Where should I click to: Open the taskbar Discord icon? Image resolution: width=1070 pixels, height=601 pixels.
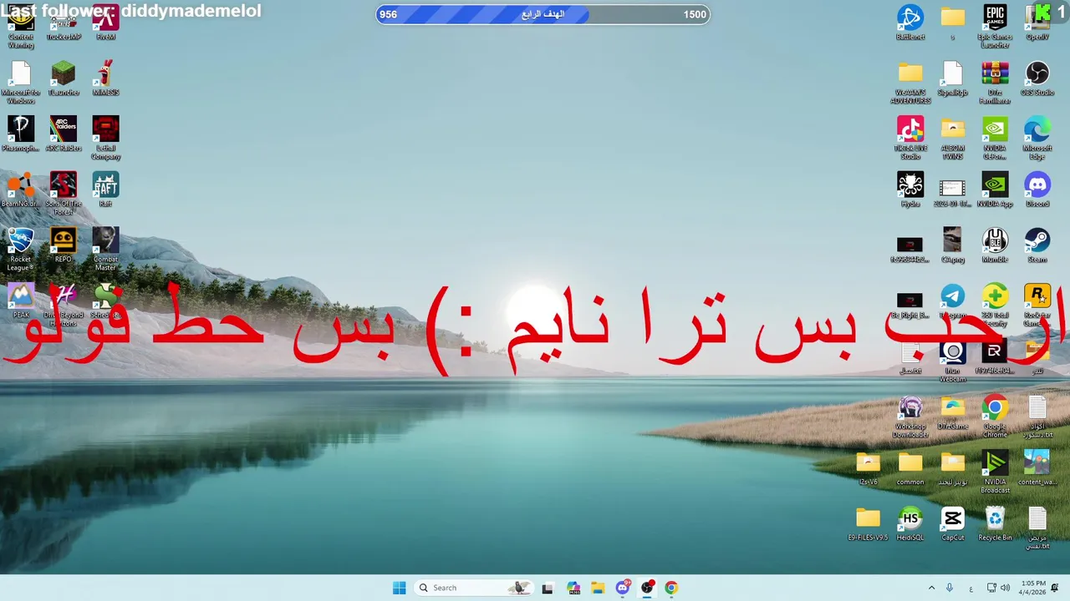coord(623,588)
